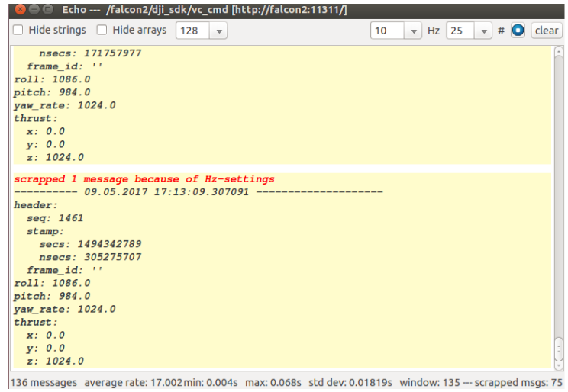Open the Hz rate dropdown arrow showing 10

tap(413, 31)
